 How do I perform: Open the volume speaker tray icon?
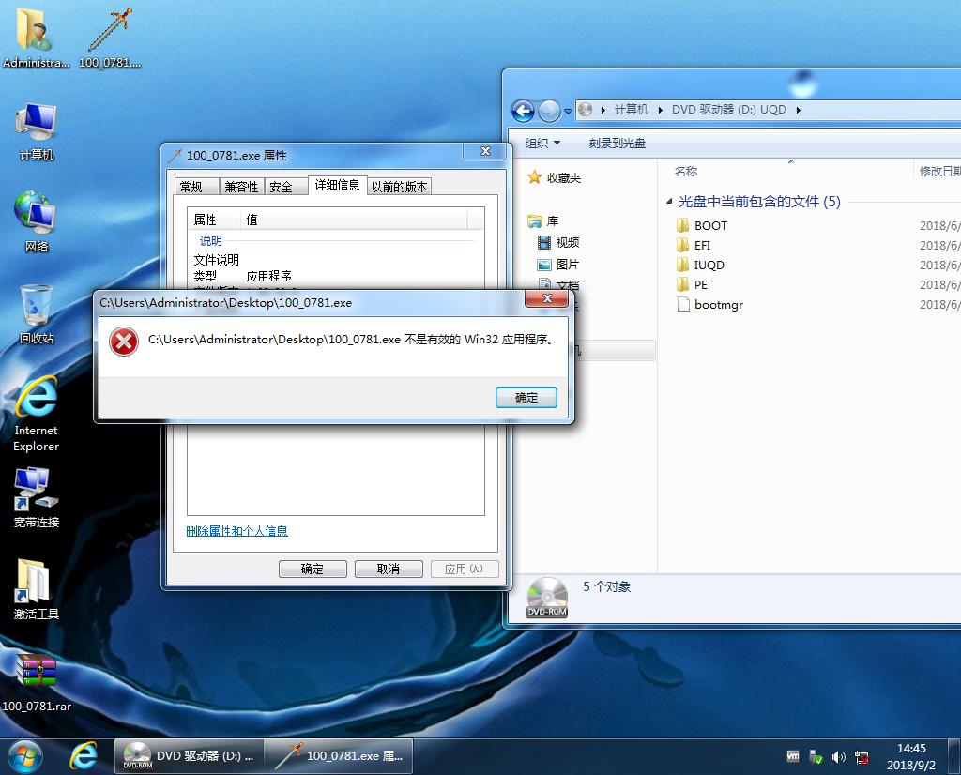point(838,757)
